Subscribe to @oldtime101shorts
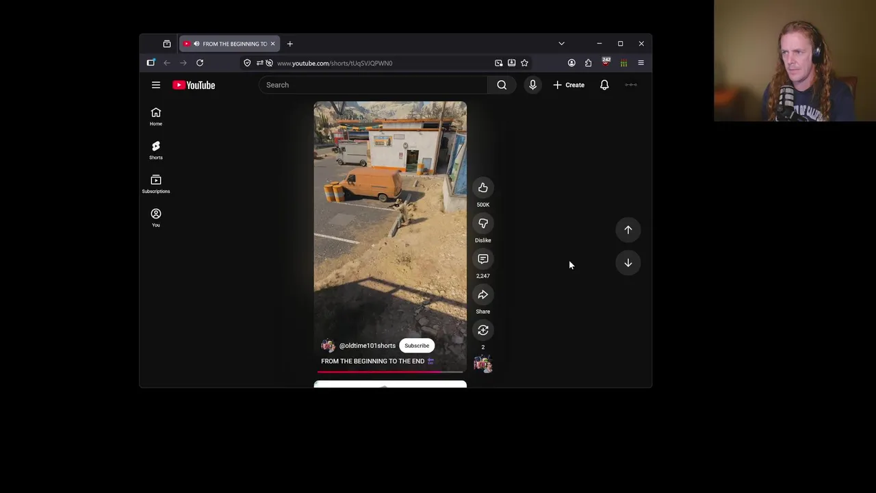The width and height of the screenshot is (876, 493). click(417, 346)
